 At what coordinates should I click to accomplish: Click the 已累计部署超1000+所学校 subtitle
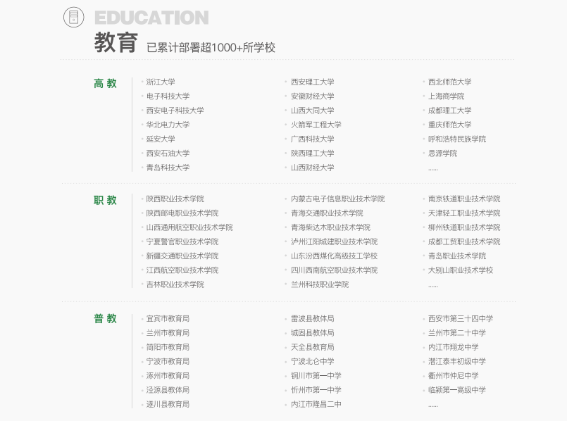coord(211,48)
